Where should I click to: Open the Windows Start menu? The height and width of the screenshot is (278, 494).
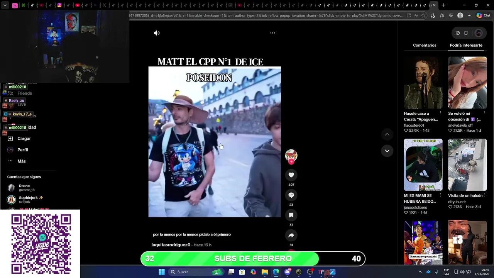pyautogui.click(x=162, y=272)
